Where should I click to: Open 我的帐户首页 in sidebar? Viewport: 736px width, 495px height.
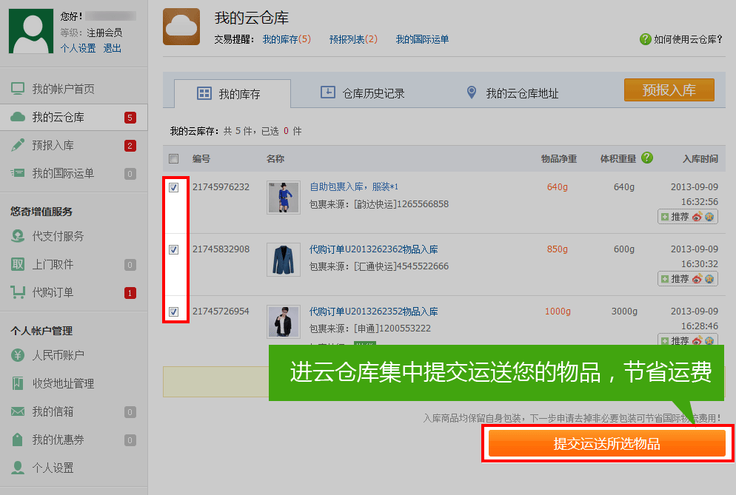[x=64, y=89]
